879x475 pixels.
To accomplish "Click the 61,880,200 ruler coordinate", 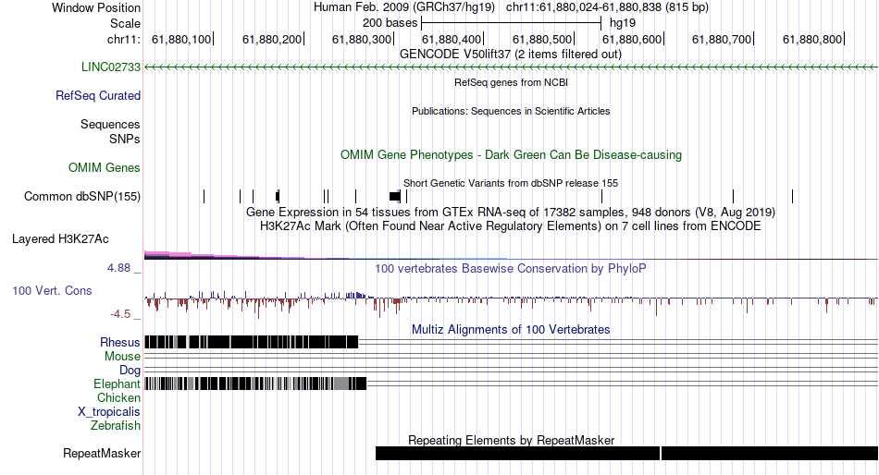I will pyautogui.click(x=272, y=39).
